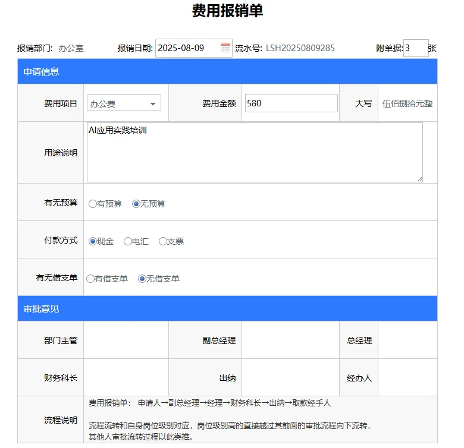Click the 费用金额 input showing 580
The height and width of the screenshot is (448, 464).
tap(291, 103)
